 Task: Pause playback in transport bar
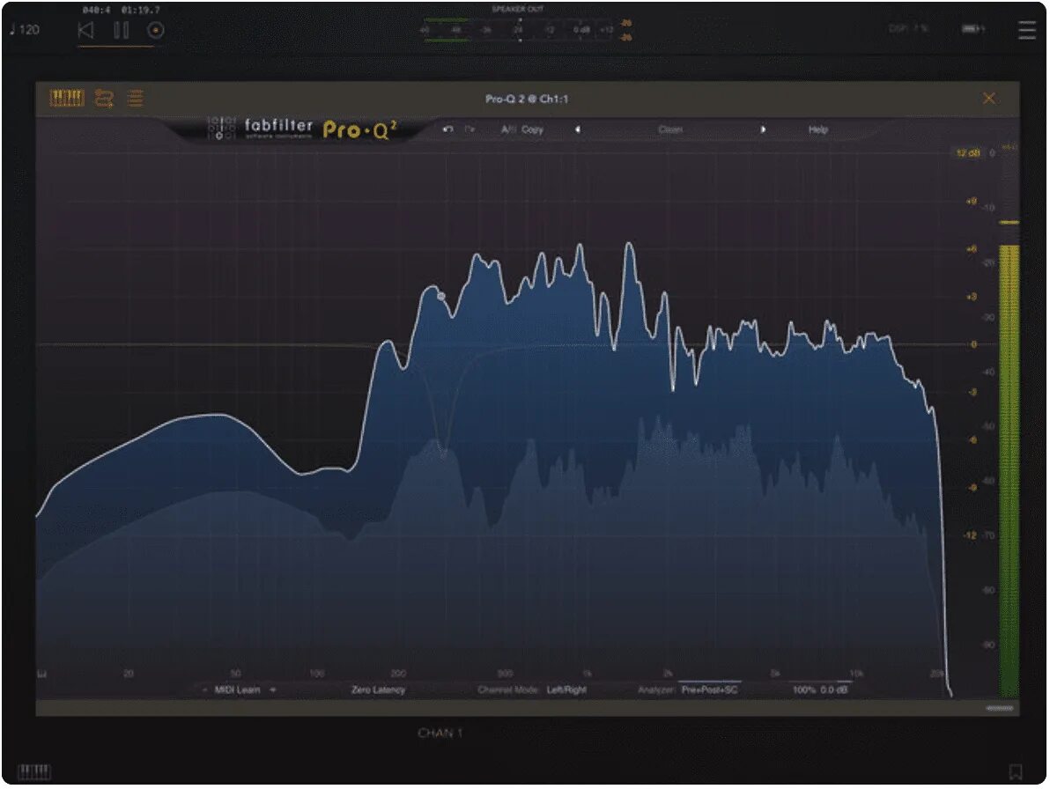pos(122,30)
